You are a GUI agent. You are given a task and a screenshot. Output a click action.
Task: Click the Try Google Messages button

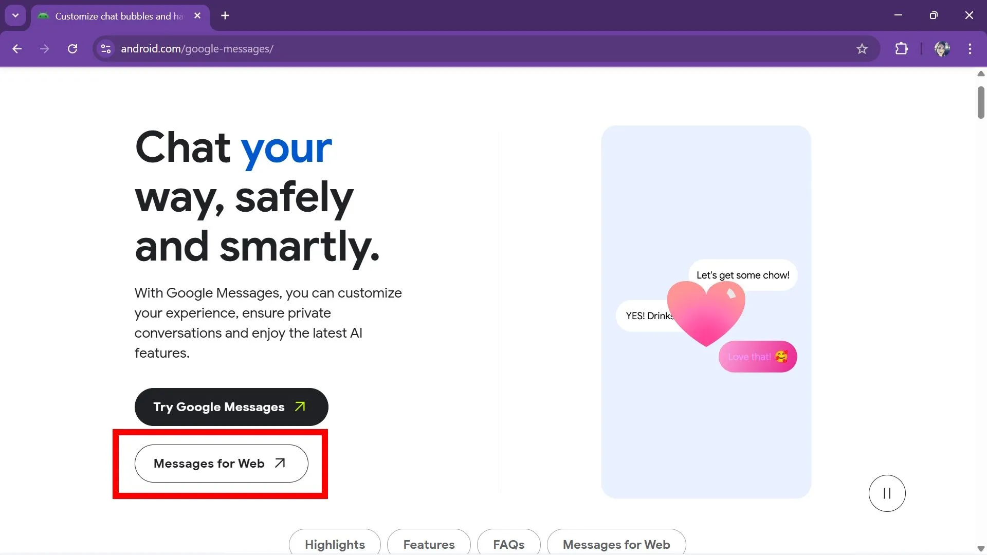point(231,406)
